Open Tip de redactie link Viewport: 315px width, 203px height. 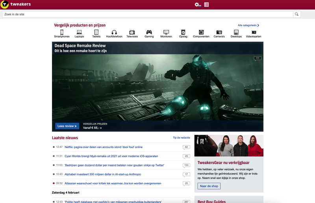182,138
